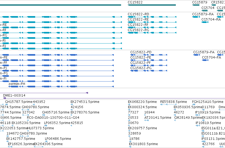Open EST EK000324.5prime
225x148 pixels.
tap(142, 107)
